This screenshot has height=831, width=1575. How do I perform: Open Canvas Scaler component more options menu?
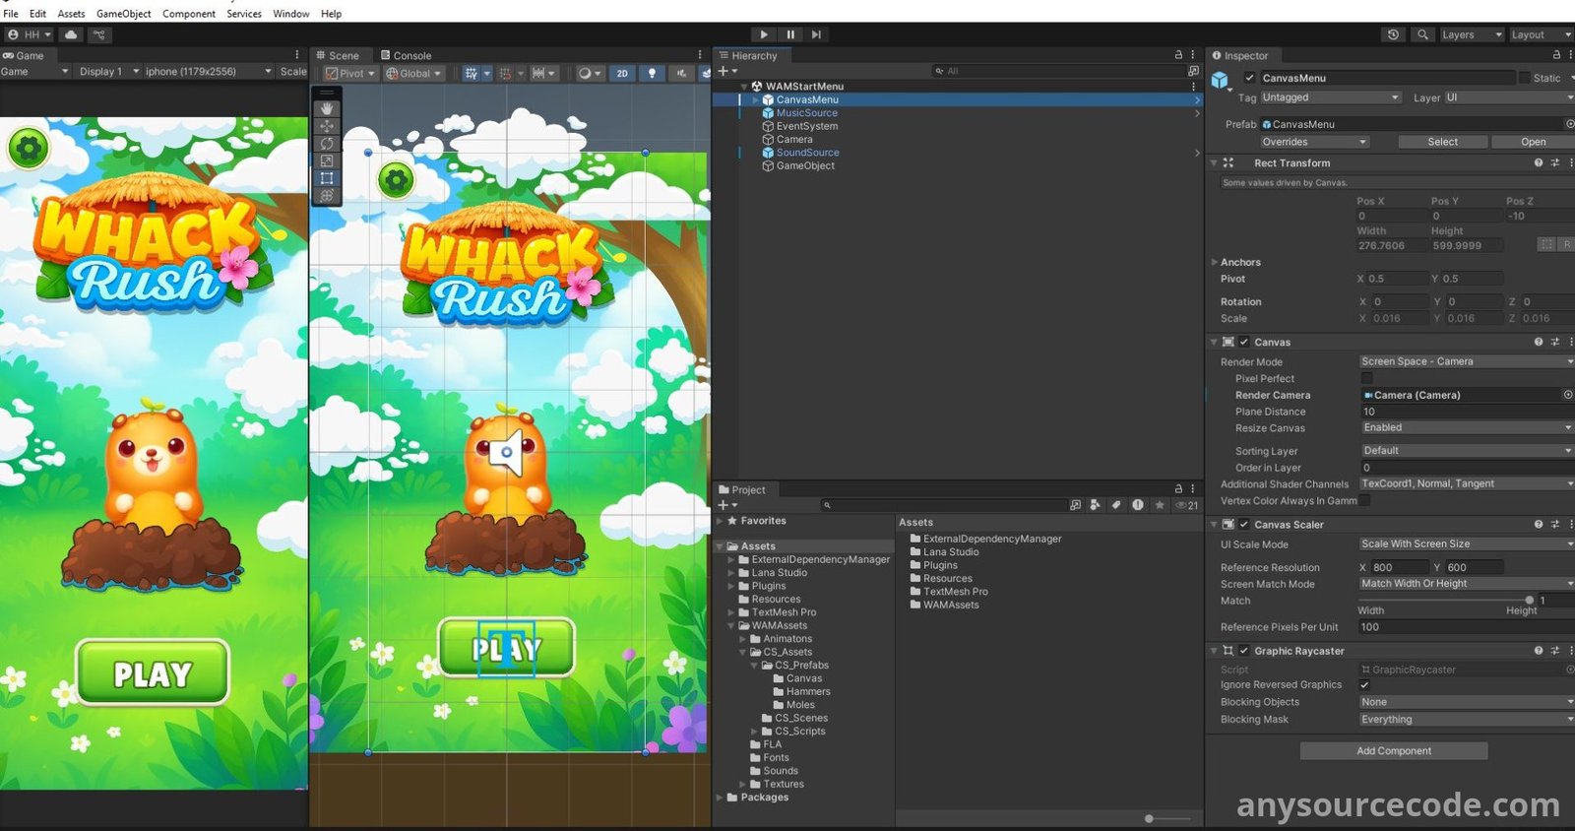[x=1571, y=525]
